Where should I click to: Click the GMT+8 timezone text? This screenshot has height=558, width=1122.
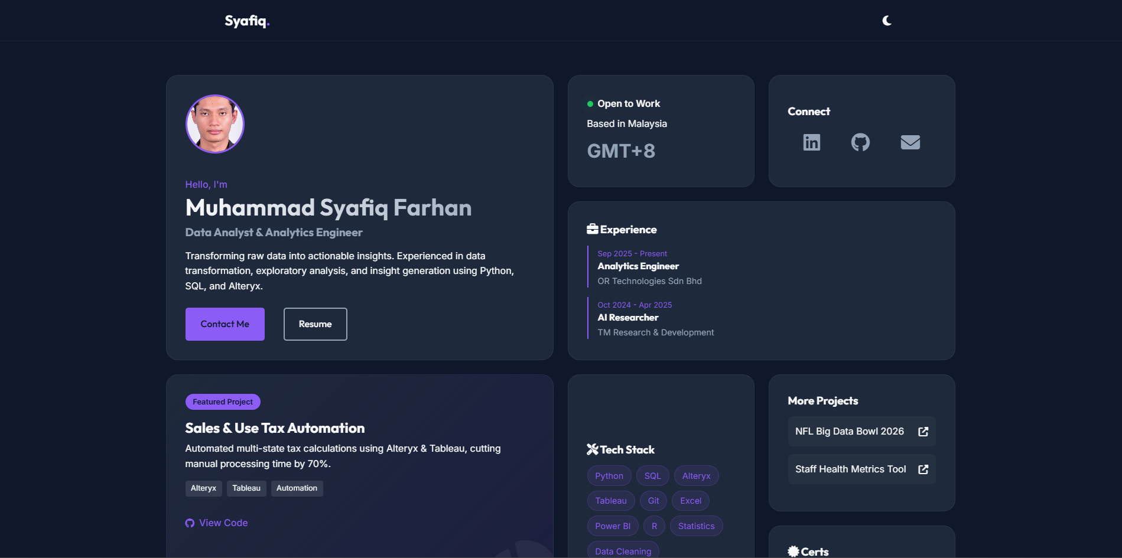tap(621, 151)
